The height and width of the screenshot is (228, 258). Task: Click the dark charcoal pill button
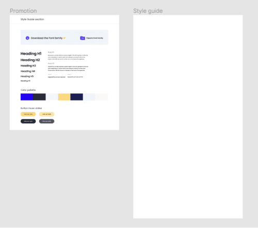tap(28, 121)
